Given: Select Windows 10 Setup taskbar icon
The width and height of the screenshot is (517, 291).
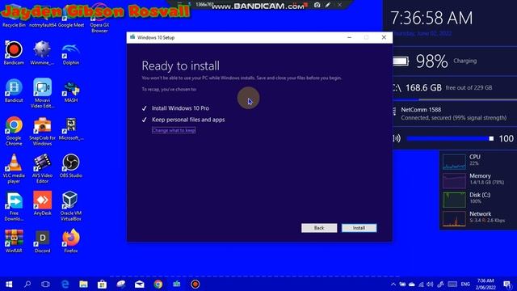Looking at the screenshot, I should 176,284.
